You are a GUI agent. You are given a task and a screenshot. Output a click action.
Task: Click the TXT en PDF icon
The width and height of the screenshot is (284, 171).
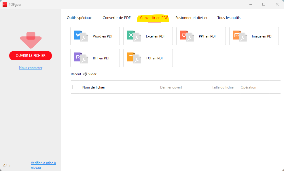click(x=134, y=58)
